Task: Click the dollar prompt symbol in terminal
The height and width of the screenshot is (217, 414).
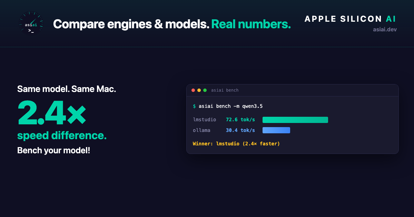Action: (x=194, y=106)
